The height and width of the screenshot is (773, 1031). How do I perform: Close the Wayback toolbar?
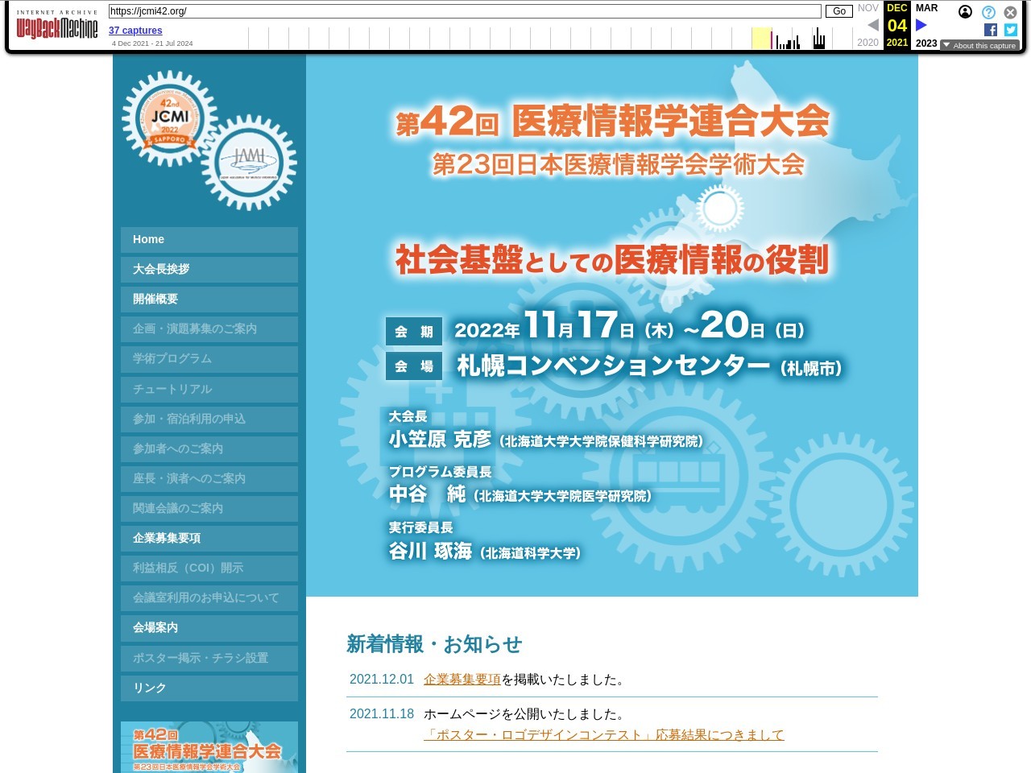point(1010,12)
